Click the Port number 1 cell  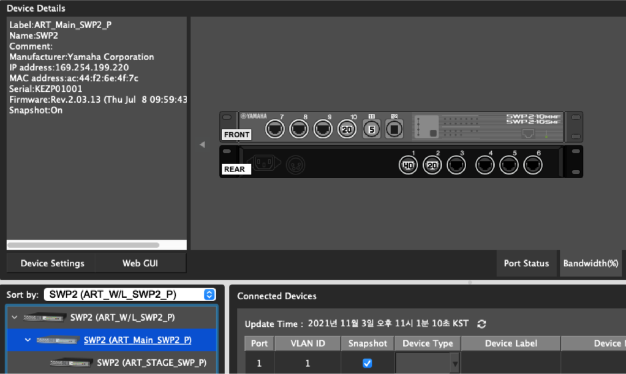(x=259, y=364)
